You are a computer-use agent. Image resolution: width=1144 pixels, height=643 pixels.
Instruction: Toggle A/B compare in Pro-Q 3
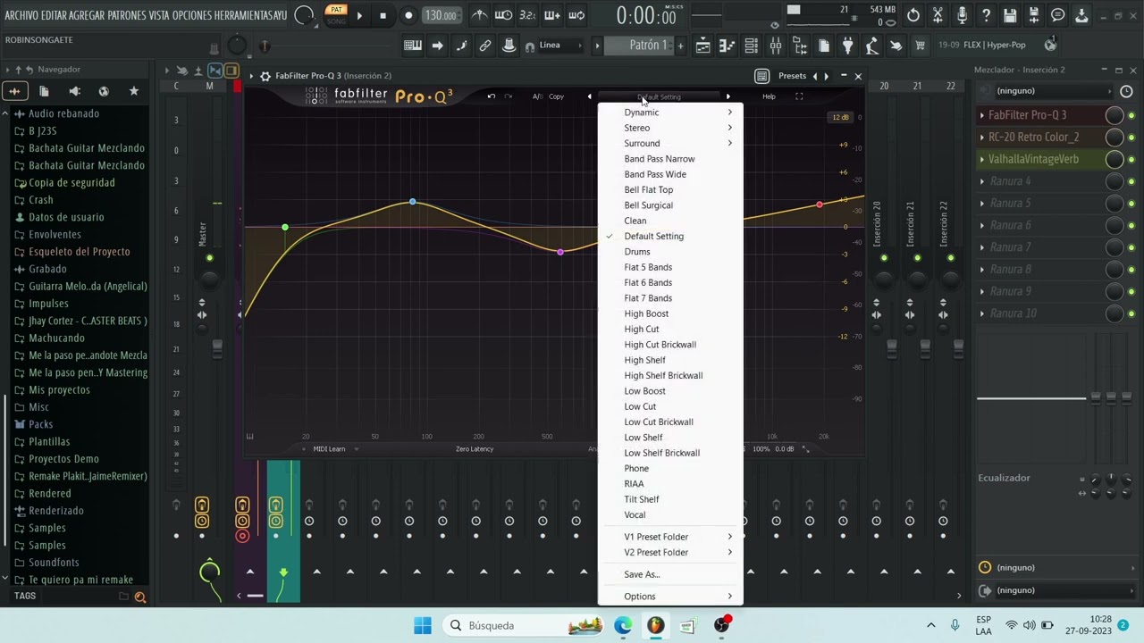[537, 96]
